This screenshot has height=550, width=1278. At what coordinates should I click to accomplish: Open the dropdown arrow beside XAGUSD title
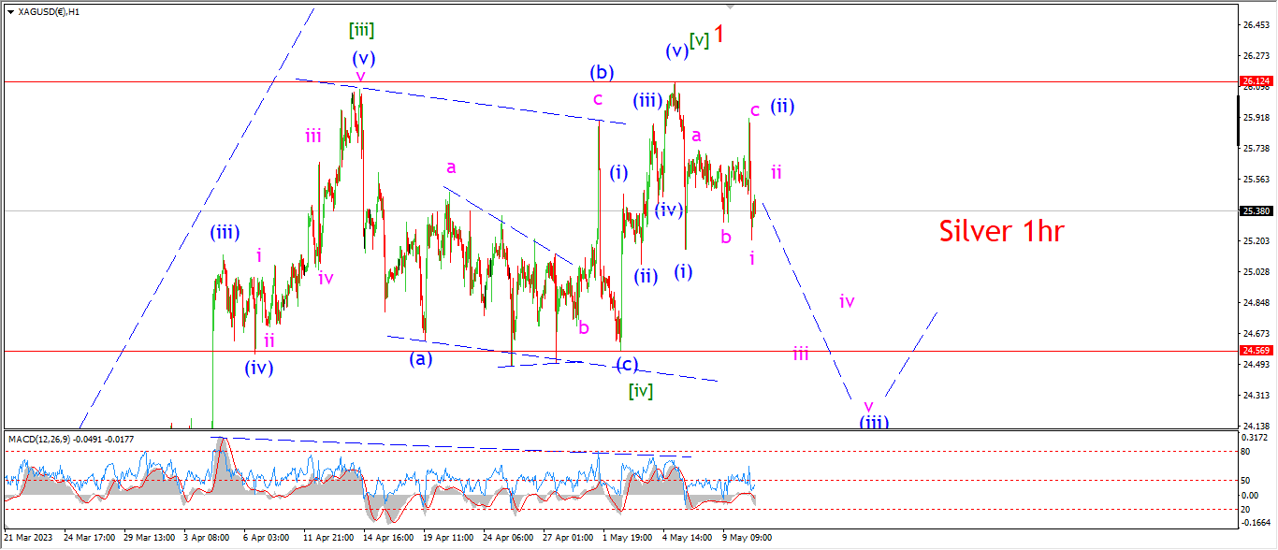[10, 12]
